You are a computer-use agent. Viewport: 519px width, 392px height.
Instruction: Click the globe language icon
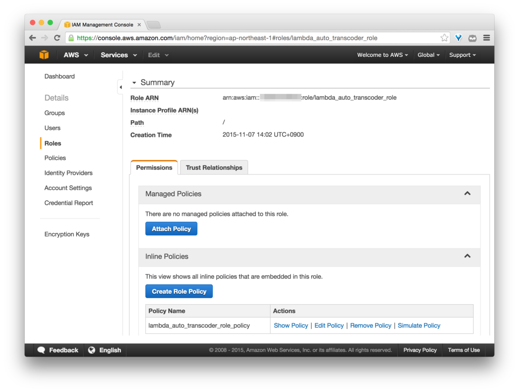tap(92, 350)
